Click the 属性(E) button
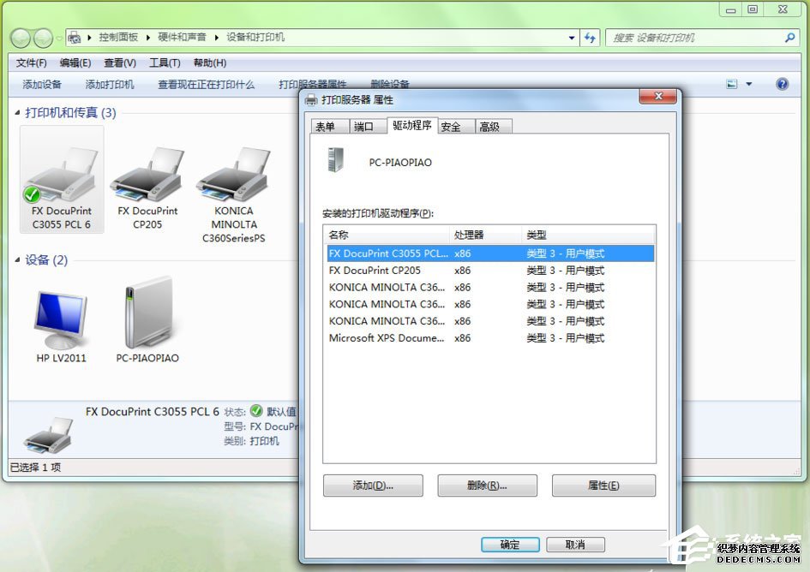810x572 pixels. [x=603, y=486]
